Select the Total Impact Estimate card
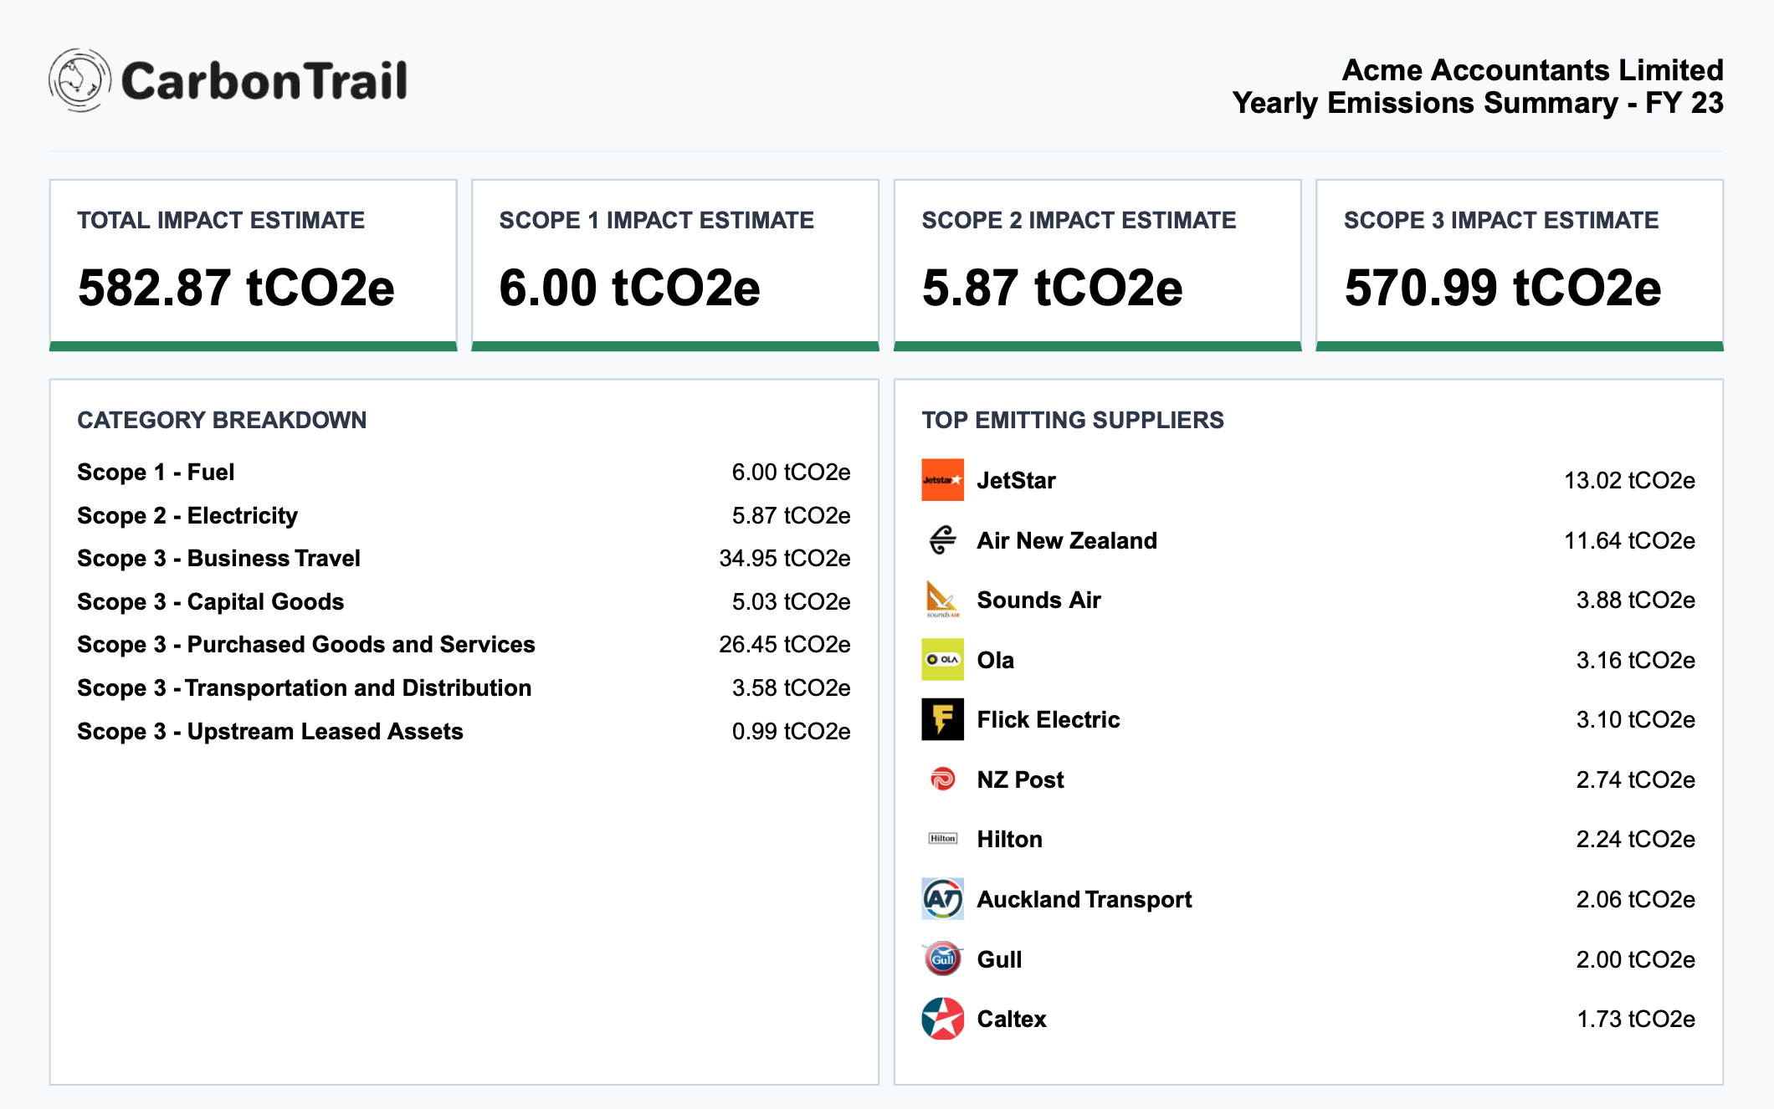 pos(254,265)
